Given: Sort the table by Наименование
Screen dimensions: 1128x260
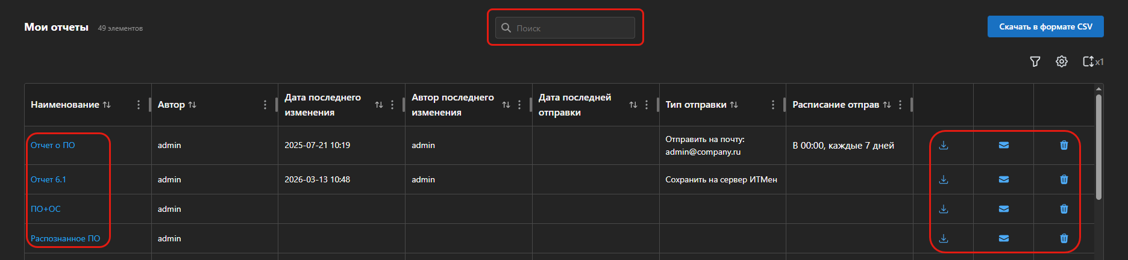Looking at the screenshot, I should 107,105.
